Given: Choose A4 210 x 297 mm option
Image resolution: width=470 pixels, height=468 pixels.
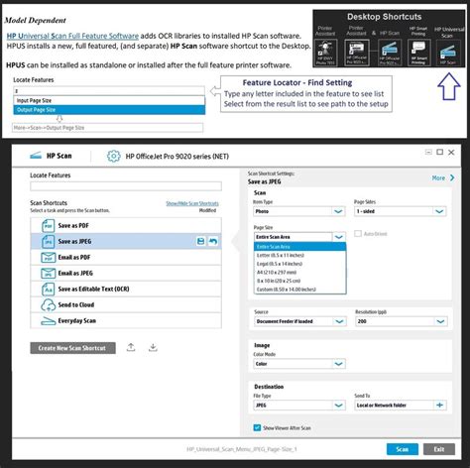Looking at the screenshot, I should coord(299,273).
